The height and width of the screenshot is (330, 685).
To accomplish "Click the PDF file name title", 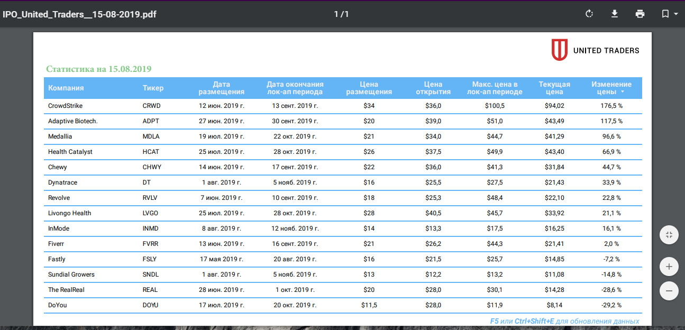I will click(79, 14).
